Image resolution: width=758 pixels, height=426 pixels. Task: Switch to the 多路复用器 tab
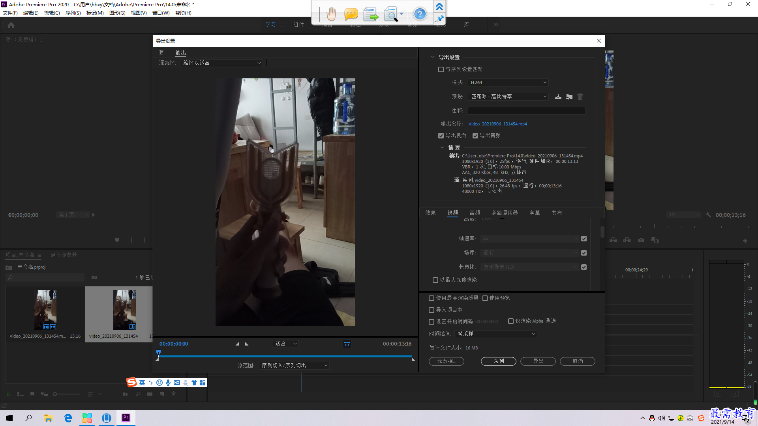pos(505,213)
